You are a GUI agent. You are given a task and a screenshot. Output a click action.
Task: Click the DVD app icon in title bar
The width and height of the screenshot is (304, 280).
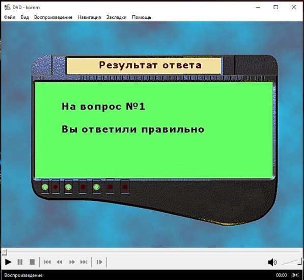coord(7,7)
